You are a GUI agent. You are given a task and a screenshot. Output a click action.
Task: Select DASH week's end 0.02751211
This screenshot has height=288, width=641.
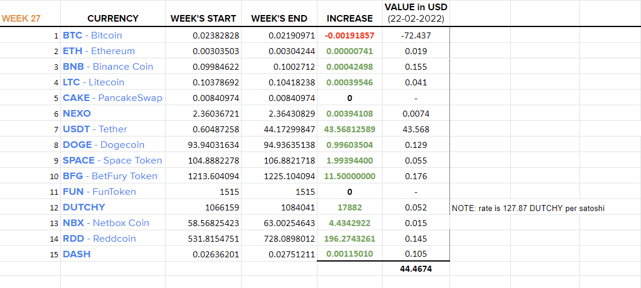coord(279,254)
